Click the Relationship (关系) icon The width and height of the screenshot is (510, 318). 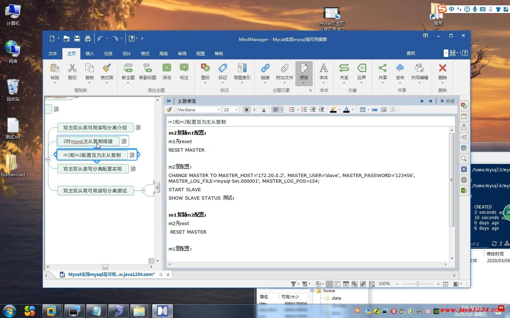tap(344, 68)
